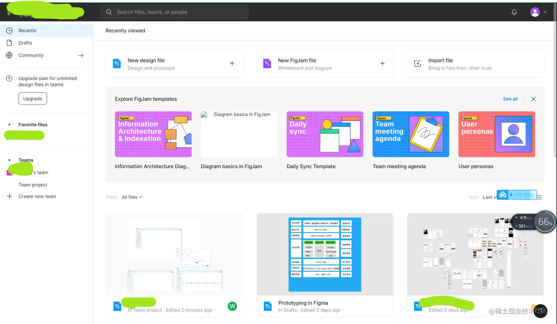
Task: Click the Drafts page icon
Action: click(x=10, y=43)
